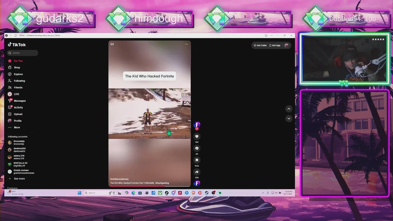Click the #fortnite hashtag in the caption

(x=150, y=183)
